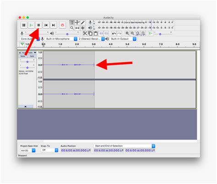Viewport: 217px width, 184px height.
Task: Start playback with the green Play button
Action: pyautogui.click(x=31, y=25)
